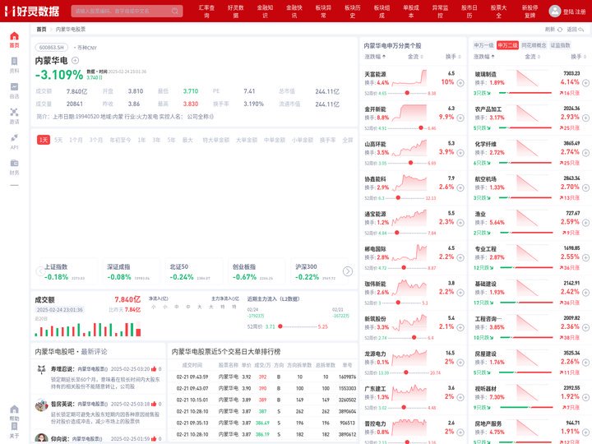Click the 返回 back button
592x444 pixels.
tap(576, 29)
